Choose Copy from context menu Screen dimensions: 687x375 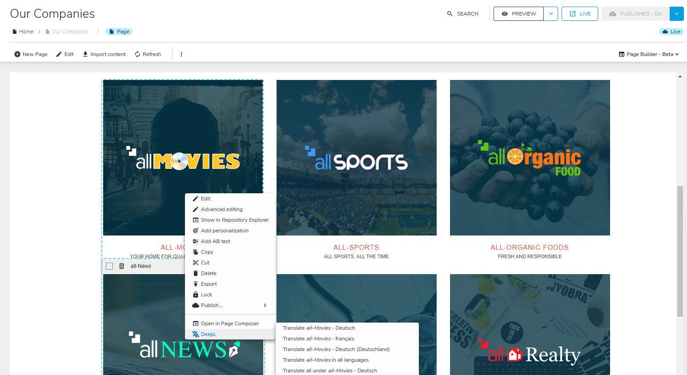[230, 252]
